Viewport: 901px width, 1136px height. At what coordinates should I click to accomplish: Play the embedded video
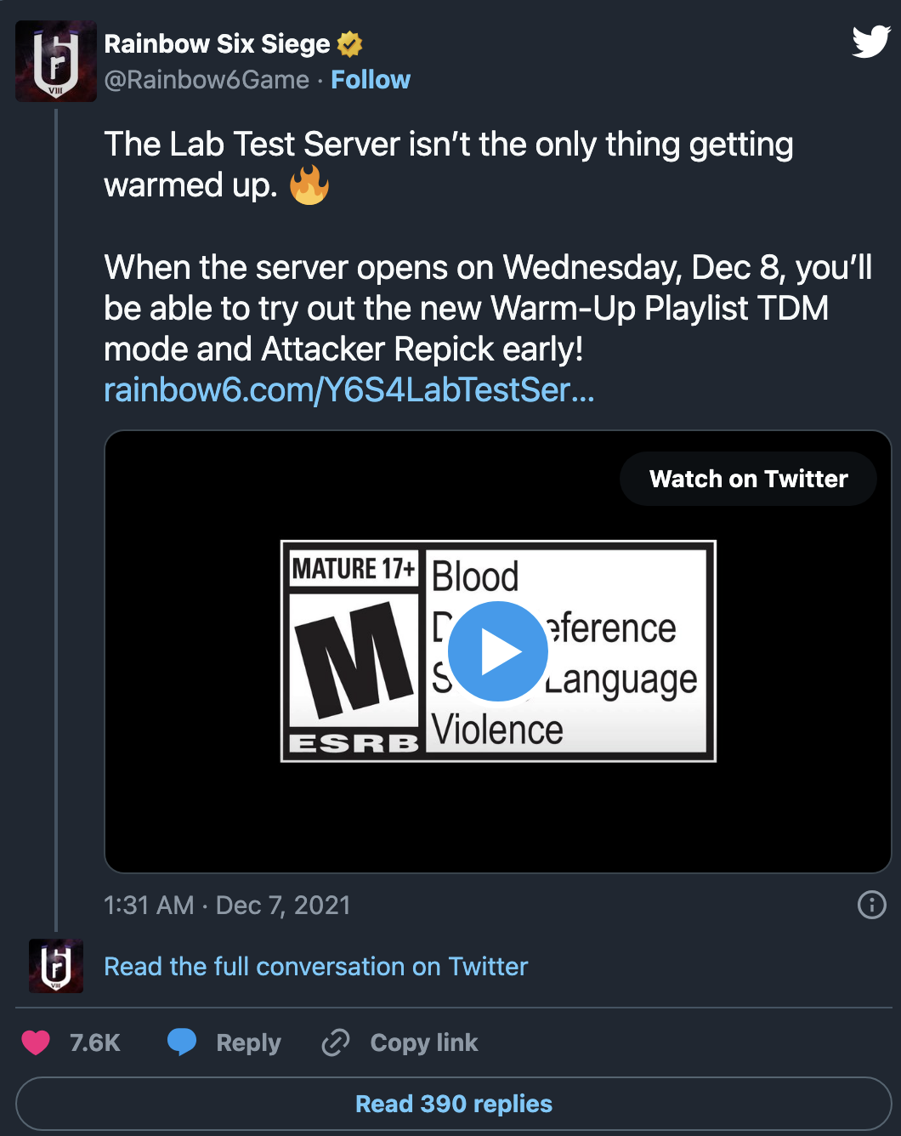(x=498, y=651)
